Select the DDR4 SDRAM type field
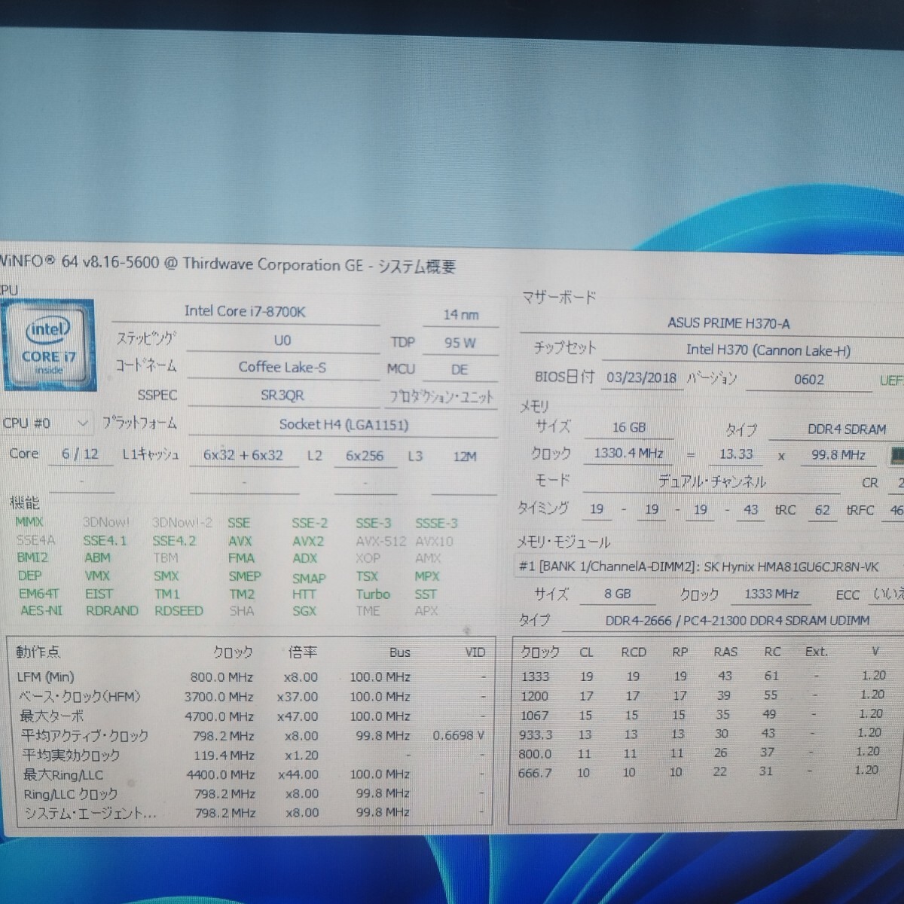Image resolution: width=904 pixels, height=904 pixels. click(847, 429)
